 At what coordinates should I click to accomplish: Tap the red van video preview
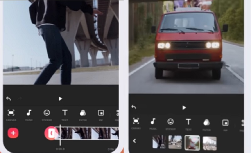(x=186, y=47)
